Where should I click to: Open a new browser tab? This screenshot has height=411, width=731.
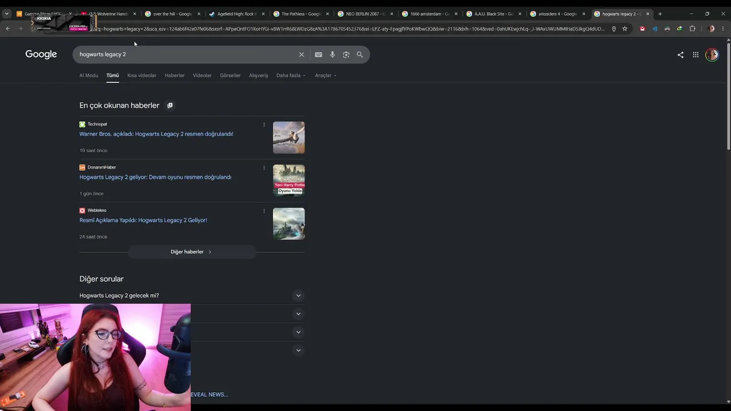coord(660,14)
